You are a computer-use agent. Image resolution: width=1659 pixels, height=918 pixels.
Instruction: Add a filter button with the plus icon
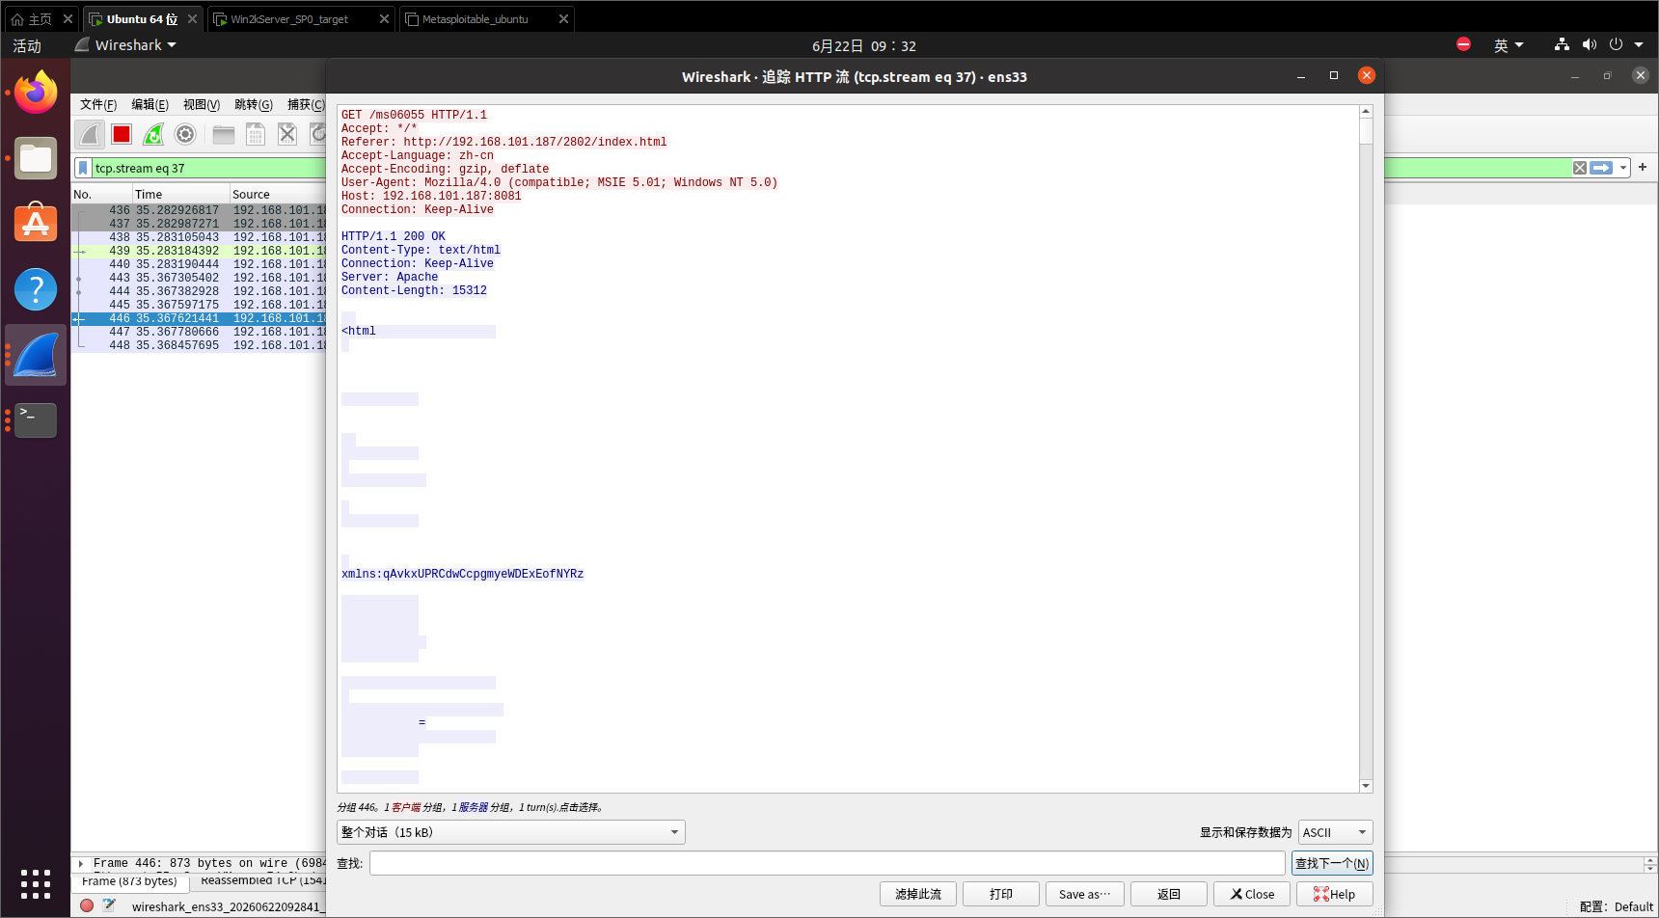pyautogui.click(x=1643, y=167)
